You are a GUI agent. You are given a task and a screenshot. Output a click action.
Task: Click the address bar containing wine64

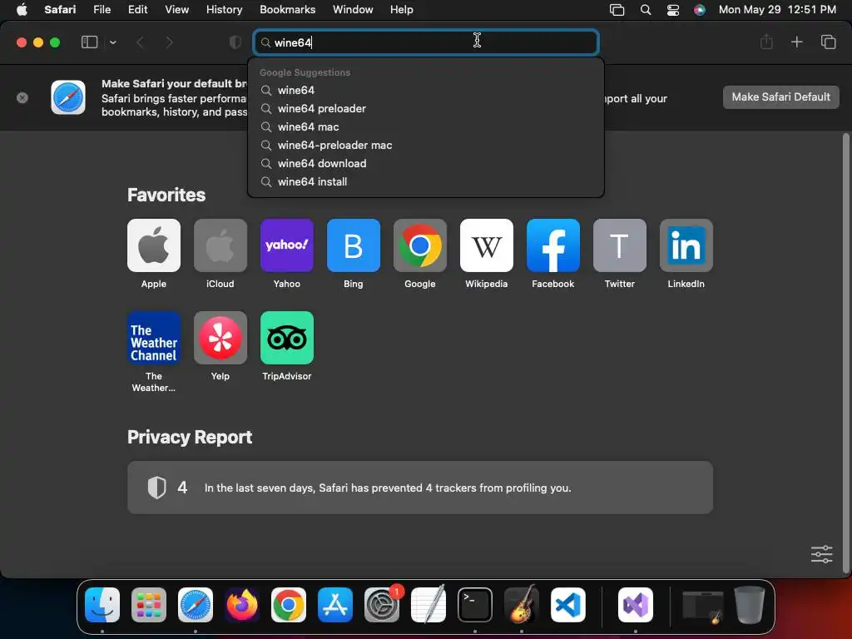click(x=426, y=42)
